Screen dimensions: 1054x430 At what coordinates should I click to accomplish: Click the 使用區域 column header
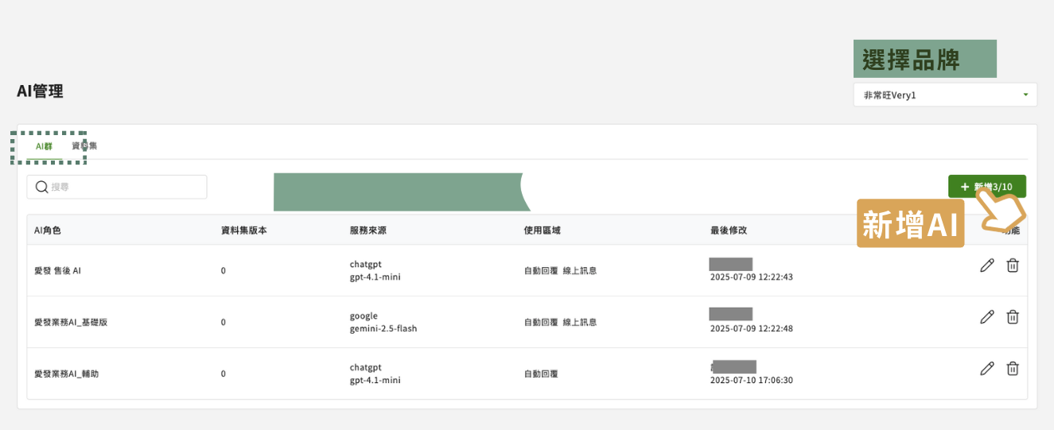click(543, 230)
